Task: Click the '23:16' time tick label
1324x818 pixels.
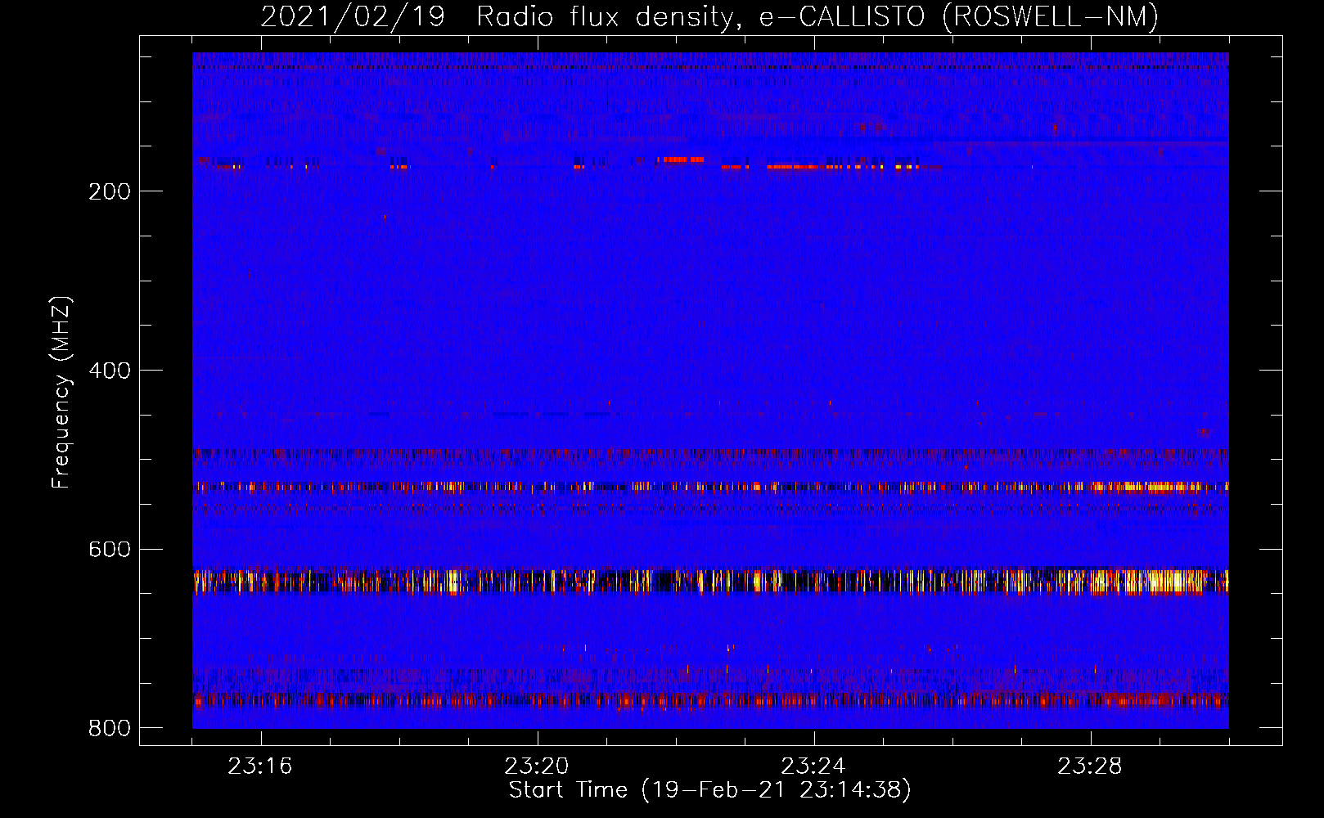Action: coord(260,766)
